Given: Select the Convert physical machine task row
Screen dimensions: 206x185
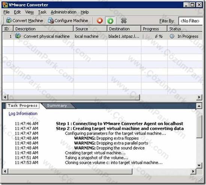Looking at the screenshot, I should 102,36.
